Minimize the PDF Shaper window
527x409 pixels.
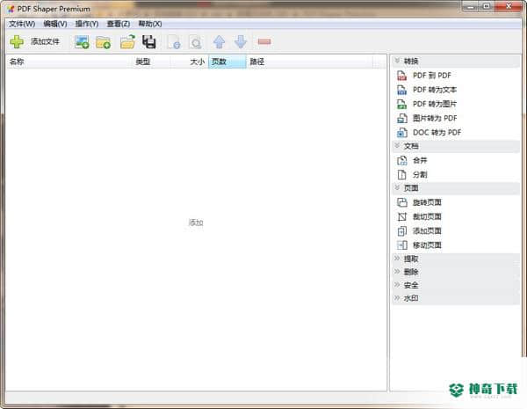471,7
